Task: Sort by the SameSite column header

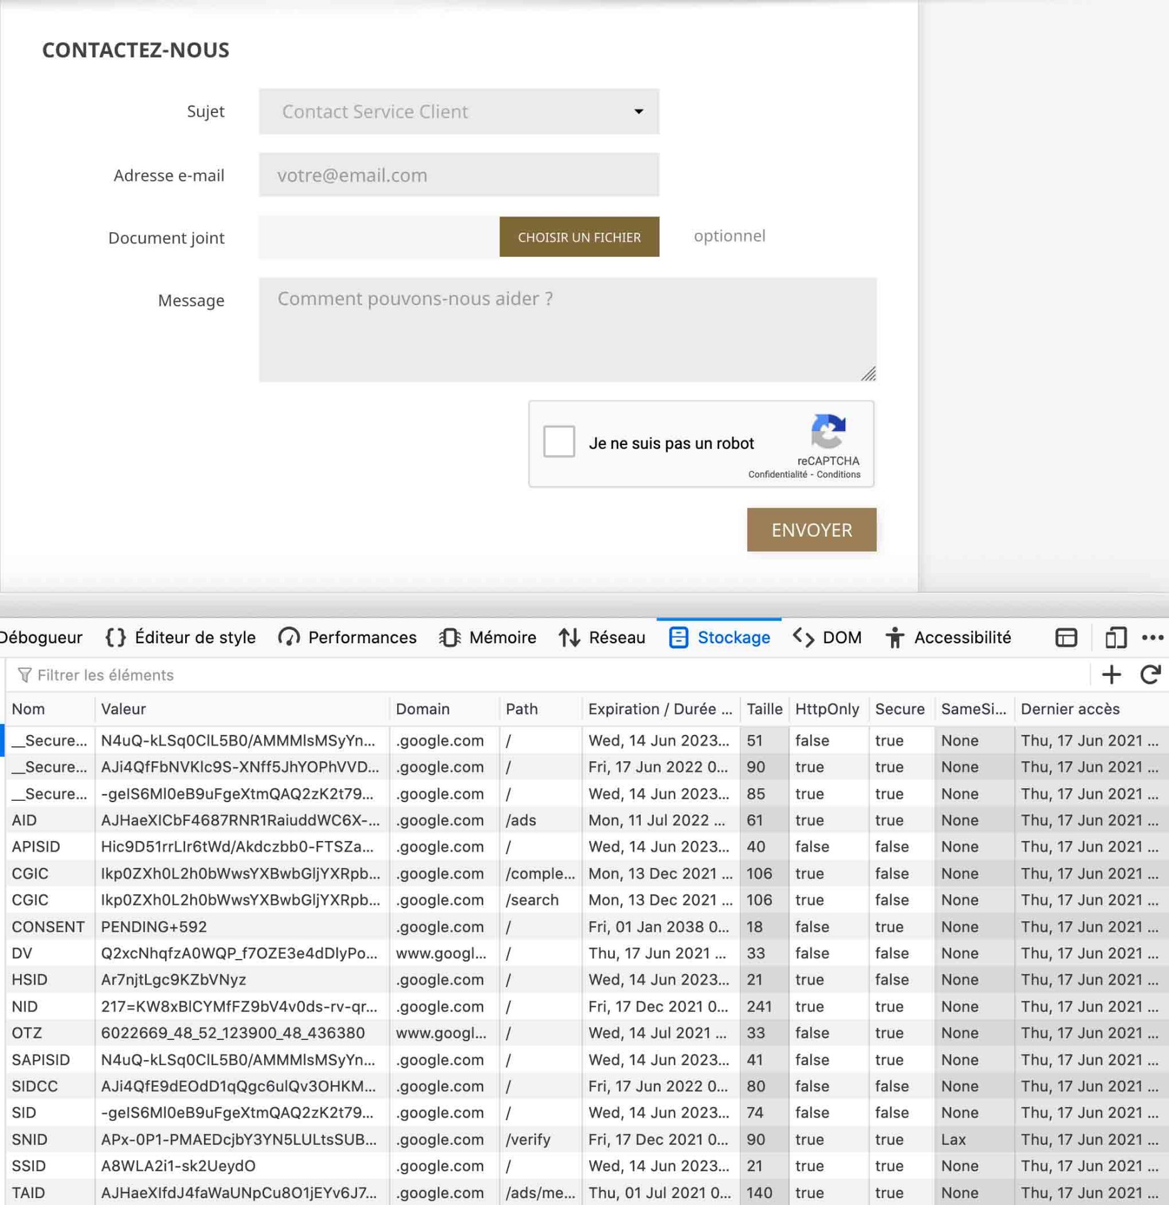Action: coord(974,709)
